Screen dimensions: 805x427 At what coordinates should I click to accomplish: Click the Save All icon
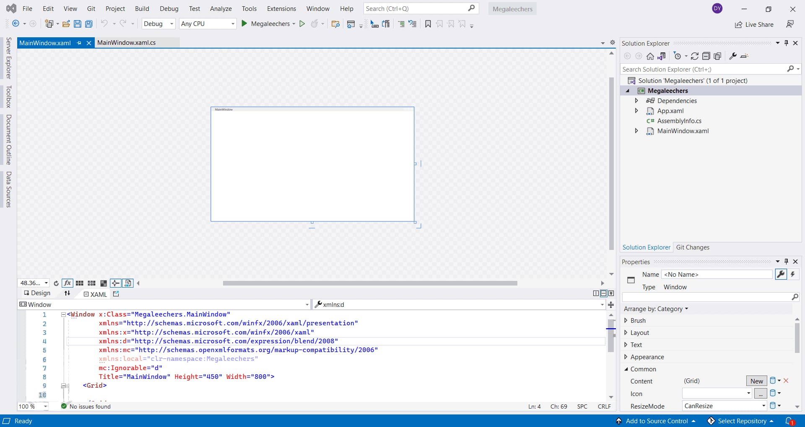89,24
